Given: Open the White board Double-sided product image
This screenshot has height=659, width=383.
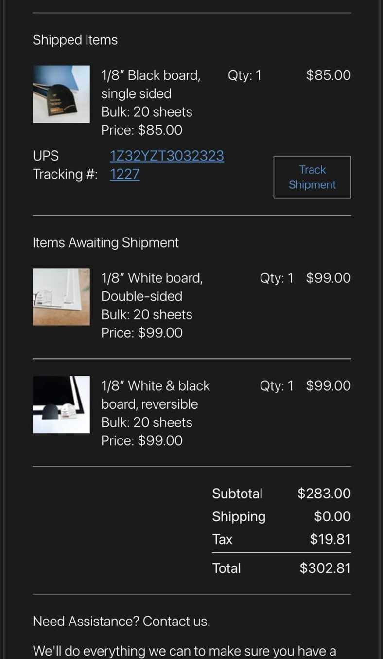Looking at the screenshot, I should click(61, 297).
